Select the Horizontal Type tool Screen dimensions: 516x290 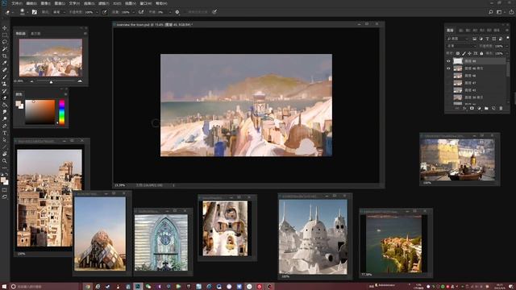[x=5, y=133]
